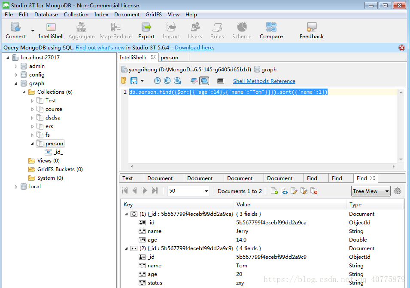Viewport: 410px width, 288px height.
Task: Click the open script folder icon
Action: [x=124, y=81]
